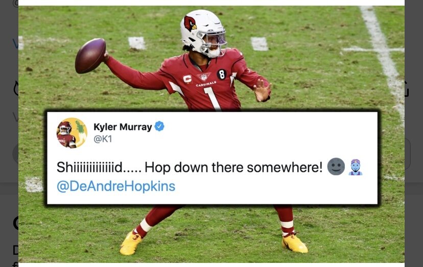Viewport: 423px width, 267px height.
Task: Dismiss lightbox via dimmed backdrop left of photo
Action: 9,129
